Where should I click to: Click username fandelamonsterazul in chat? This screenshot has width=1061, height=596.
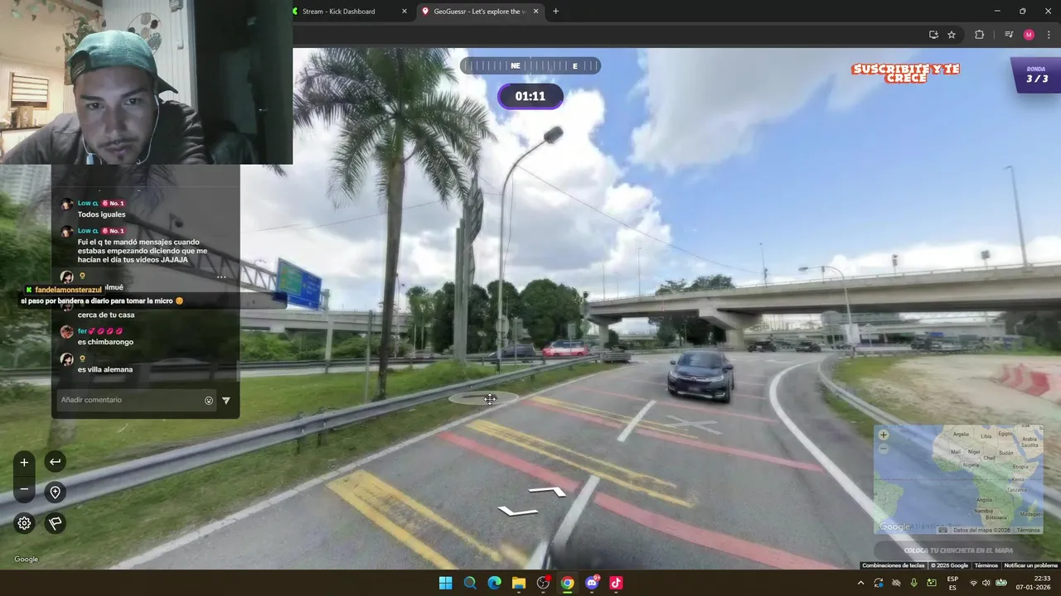click(x=68, y=290)
